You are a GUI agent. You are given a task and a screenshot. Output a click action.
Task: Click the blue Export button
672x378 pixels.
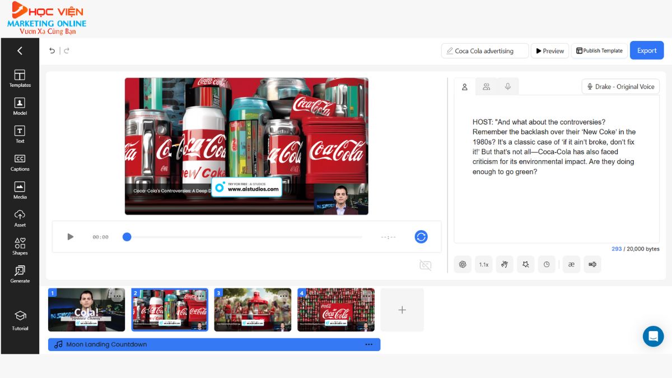click(x=647, y=50)
